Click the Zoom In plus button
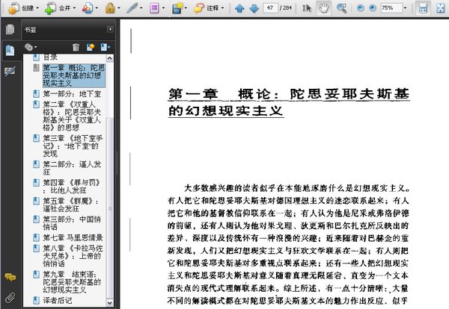 tap(372, 8)
